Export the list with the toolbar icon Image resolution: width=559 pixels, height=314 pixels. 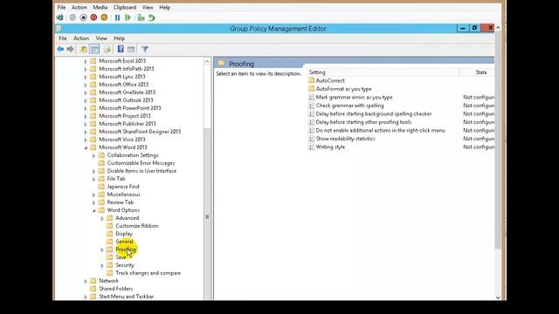pos(107,49)
